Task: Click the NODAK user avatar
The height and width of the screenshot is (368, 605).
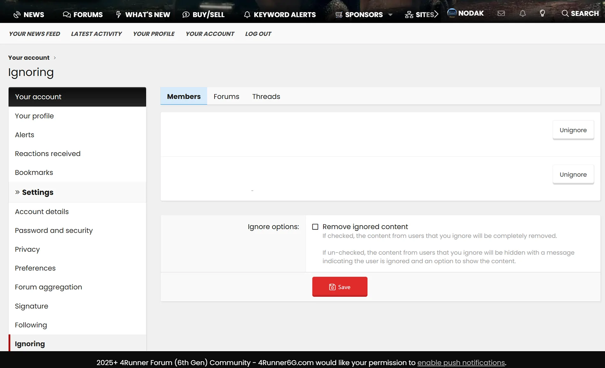Action: click(452, 13)
